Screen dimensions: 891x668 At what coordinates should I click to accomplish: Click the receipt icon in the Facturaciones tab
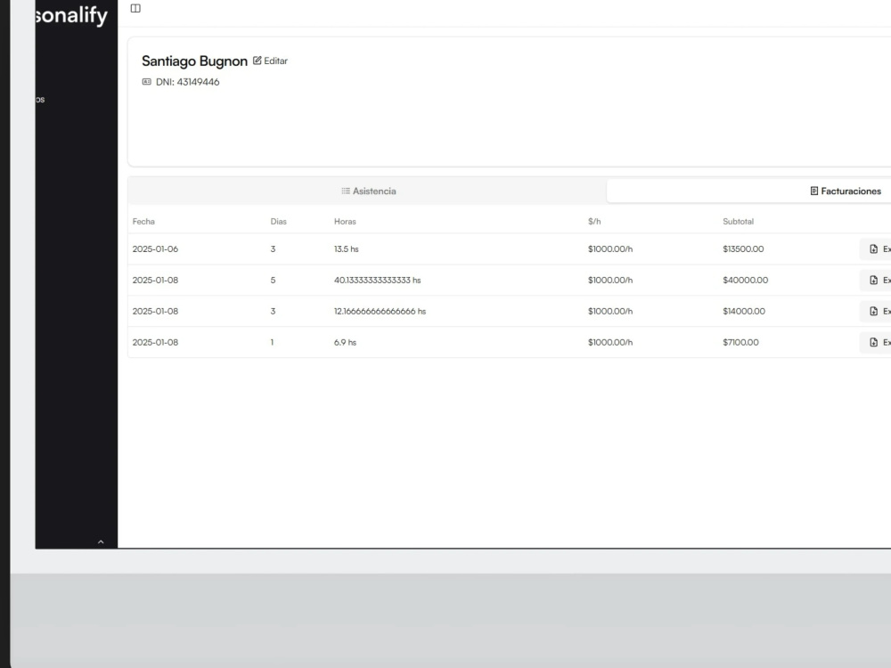click(813, 191)
